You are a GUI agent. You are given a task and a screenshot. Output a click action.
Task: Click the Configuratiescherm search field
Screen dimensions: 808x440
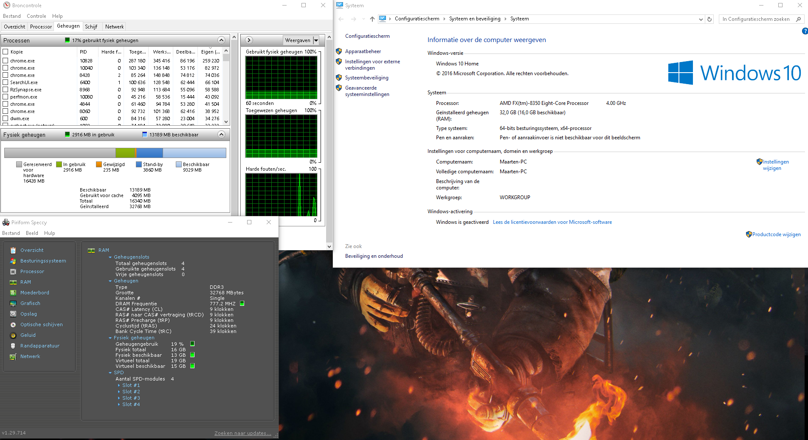point(756,19)
